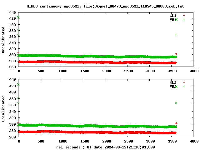Click the green YR1 data band at 1500 seconds
The image size is (200, 150).
pyautogui.click(x=84, y=56)
